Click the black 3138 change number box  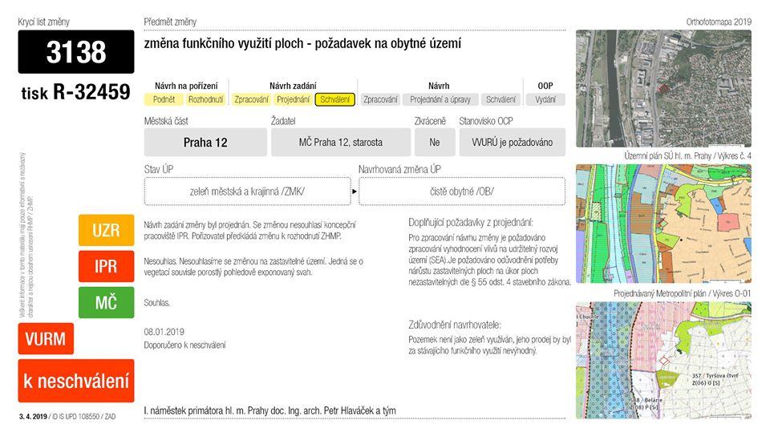click(76, 52)
